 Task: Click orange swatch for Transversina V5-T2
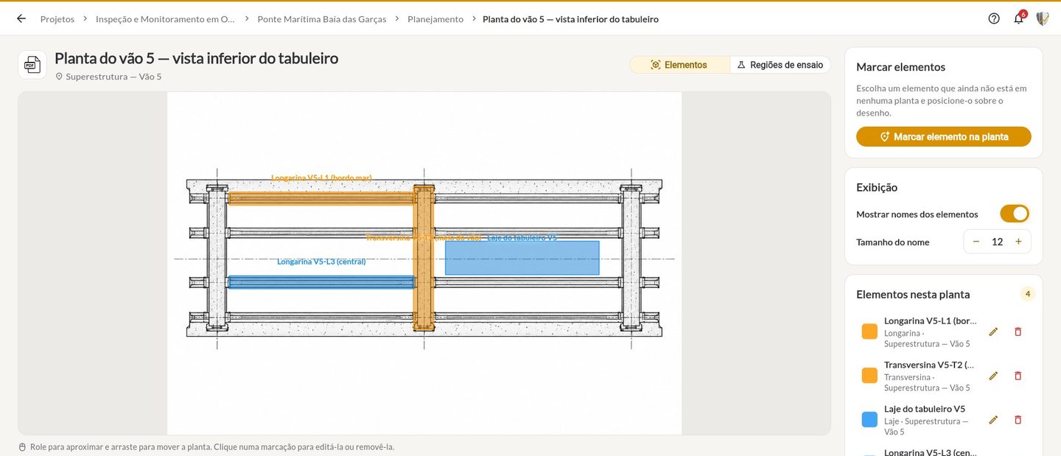click(869, 376)
